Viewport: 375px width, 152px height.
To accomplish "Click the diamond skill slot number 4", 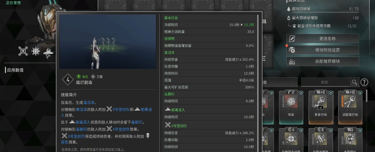I will [68, 80].
